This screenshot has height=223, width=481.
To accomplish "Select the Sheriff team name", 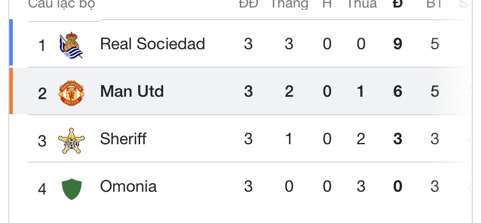I will pyautogui.click(x=123, y=139).
